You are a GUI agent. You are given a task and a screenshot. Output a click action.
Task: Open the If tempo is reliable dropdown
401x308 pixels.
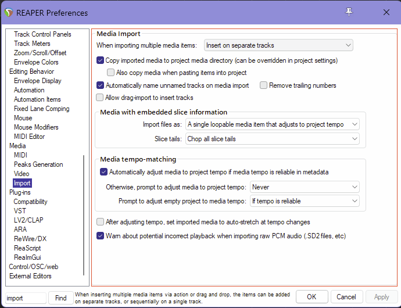click(305, 201)
